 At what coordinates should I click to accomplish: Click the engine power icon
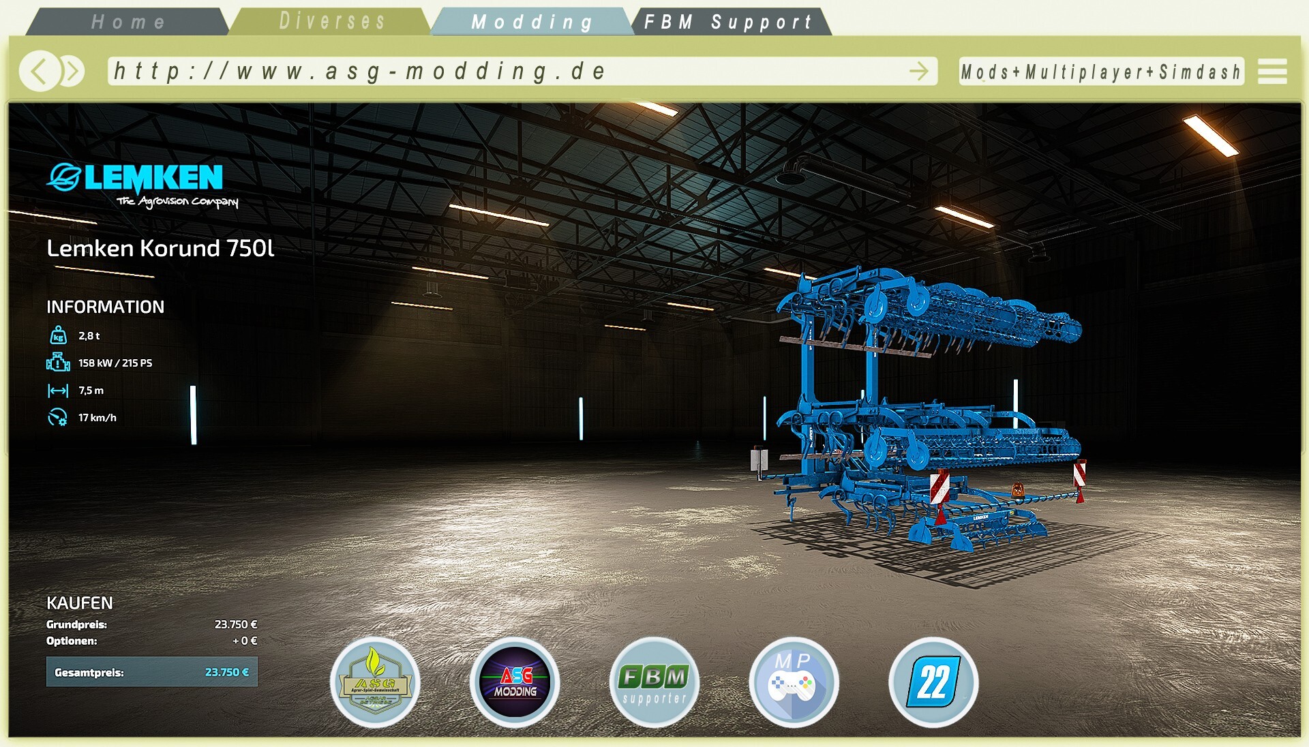pyautogui.click(x=58, y=363)
